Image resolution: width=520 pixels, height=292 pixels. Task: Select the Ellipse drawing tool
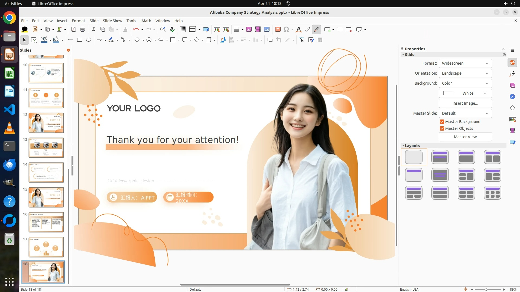(x=89, y=40)
